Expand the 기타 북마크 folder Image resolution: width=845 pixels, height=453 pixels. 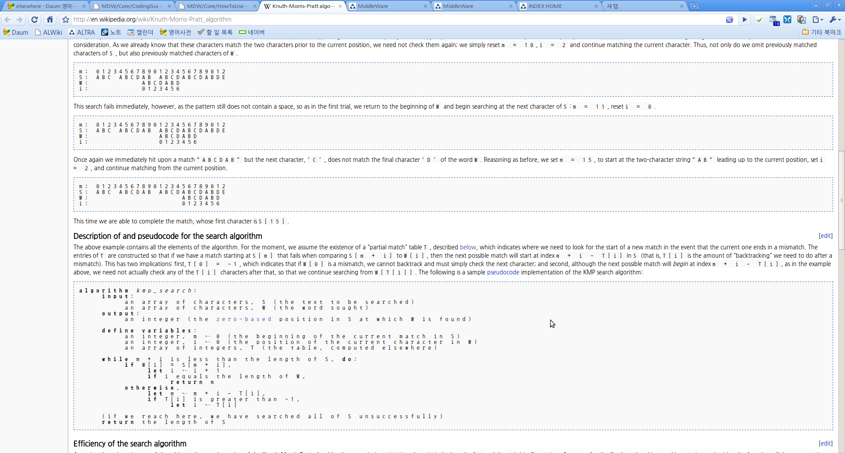[x=821, y=32]
